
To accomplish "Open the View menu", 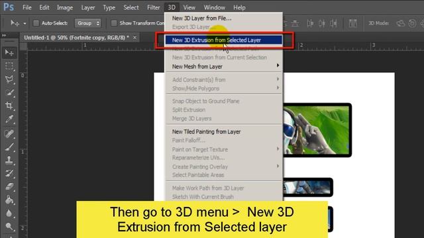I will click(189, 7).
